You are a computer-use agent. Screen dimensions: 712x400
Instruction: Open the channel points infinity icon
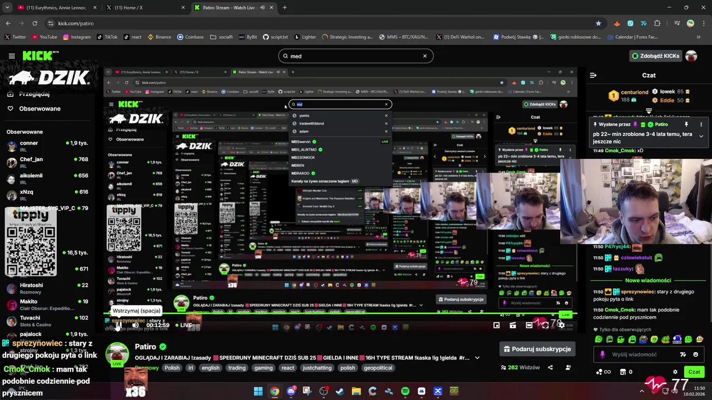pos(604,372)
